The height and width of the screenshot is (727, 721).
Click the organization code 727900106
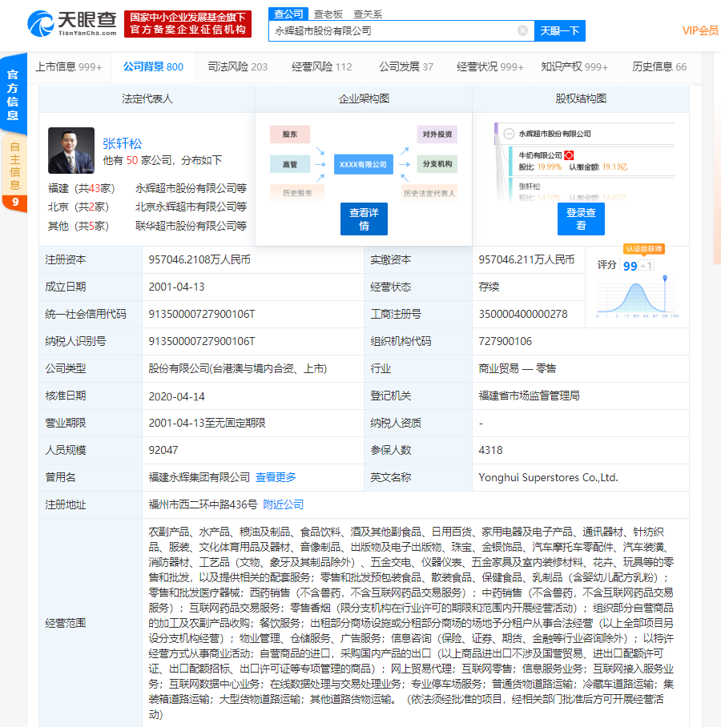pos(506,341)
